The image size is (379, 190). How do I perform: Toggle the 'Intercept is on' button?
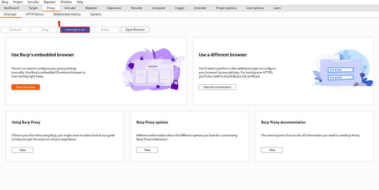(75, 30)
